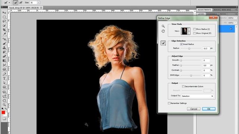The width and height of the screenshot is (239, 134).
Task: Switch to the Layers tab
Action: tap(201, 14)
